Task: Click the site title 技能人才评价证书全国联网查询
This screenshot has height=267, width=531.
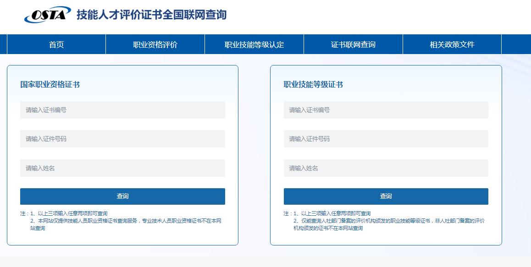Action: (x=151, y=15)
